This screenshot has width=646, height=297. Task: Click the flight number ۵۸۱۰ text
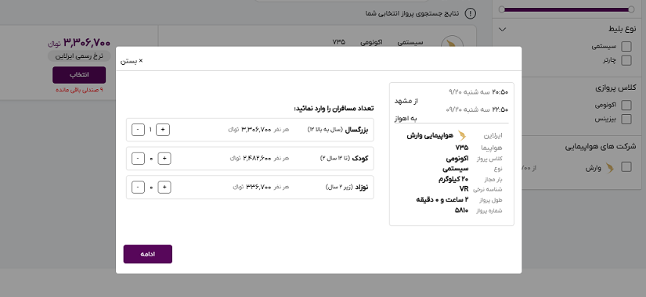461,210
